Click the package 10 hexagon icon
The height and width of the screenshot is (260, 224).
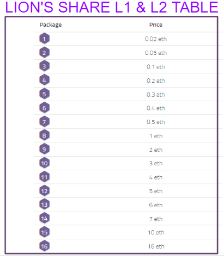coord(44,163)
